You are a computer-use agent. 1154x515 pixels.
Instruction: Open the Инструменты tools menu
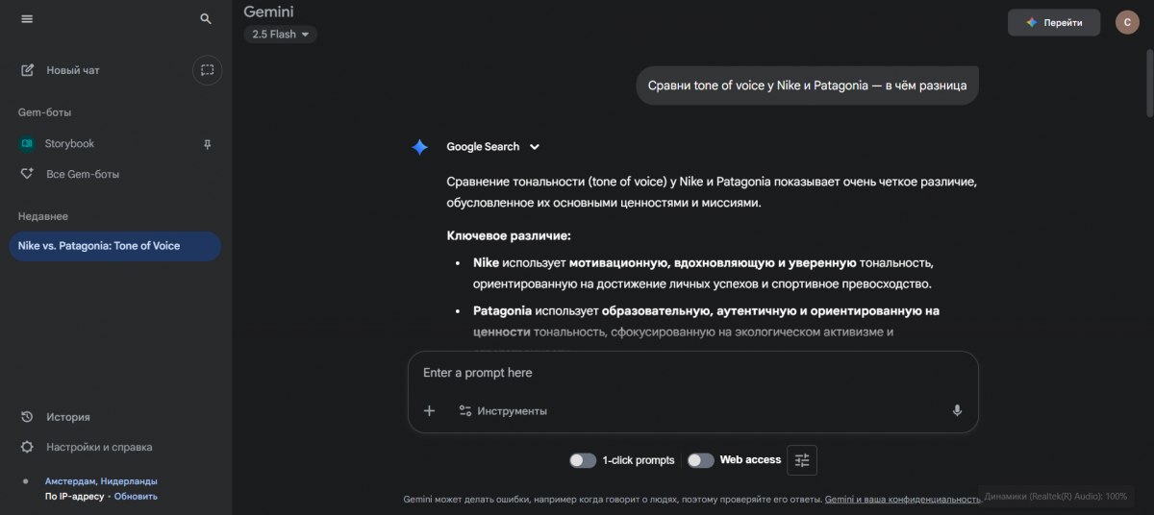coord(502,410)
